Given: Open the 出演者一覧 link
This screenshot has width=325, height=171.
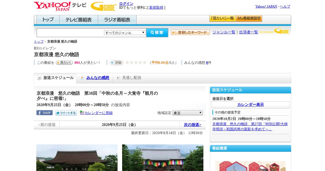Looking at the screenshot, I should (249, 32).
